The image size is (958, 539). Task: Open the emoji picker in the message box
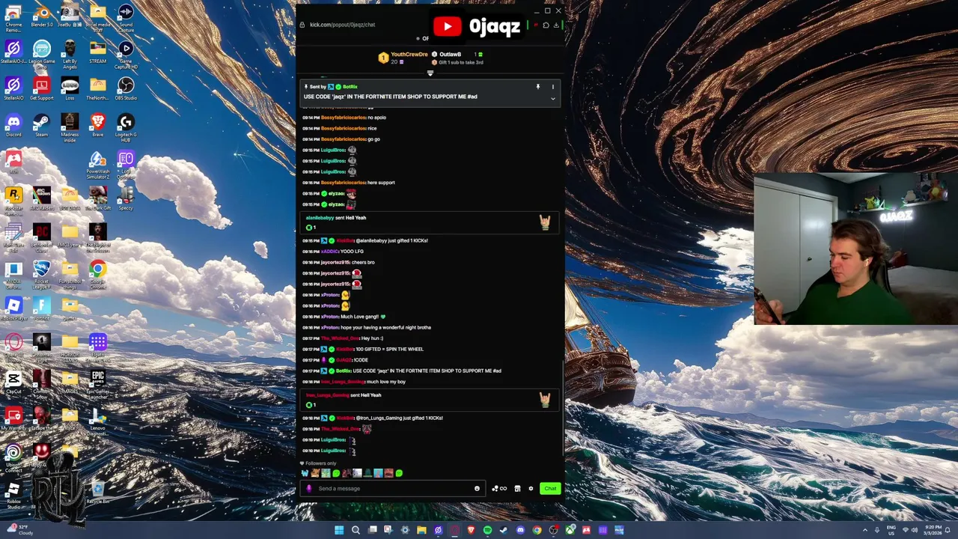click(477, 489)
